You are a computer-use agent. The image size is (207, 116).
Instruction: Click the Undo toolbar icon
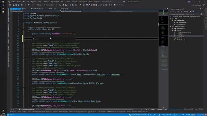[x=29, y=5]
